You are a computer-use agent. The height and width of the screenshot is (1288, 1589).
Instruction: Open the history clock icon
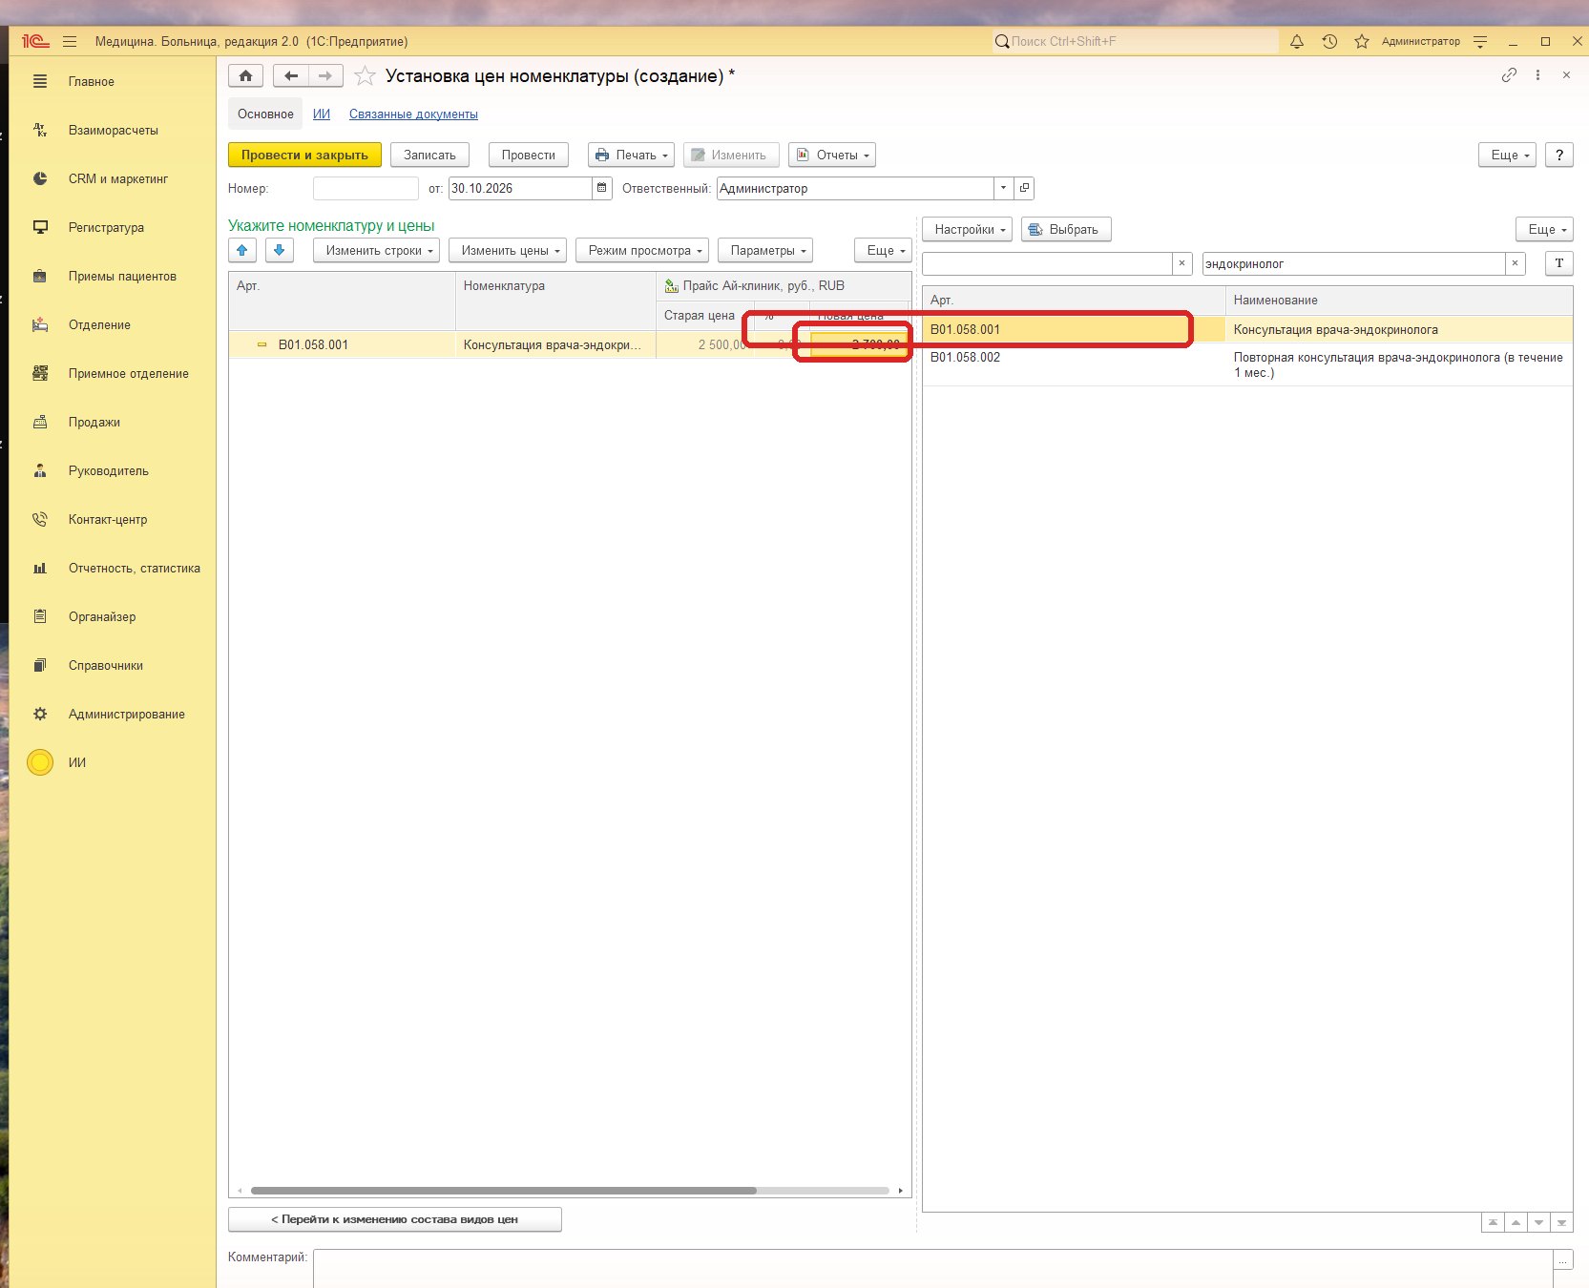[x=1329, y=41]
